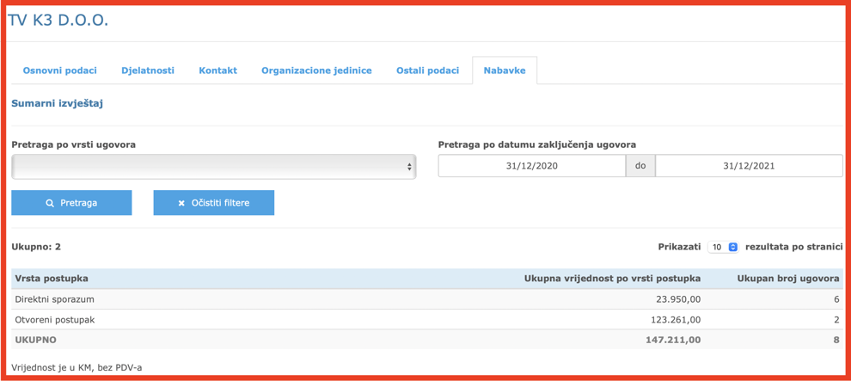851x381 pixels.
Task: Switch to the Djelatnosti tab
Action: coord(148,71)
